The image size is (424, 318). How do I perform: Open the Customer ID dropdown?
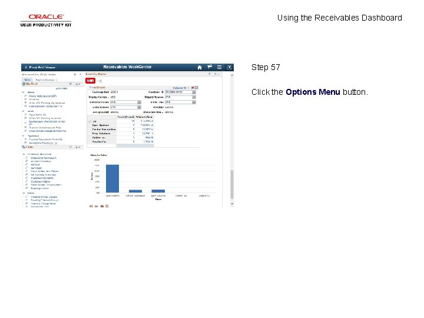(180, 92)
